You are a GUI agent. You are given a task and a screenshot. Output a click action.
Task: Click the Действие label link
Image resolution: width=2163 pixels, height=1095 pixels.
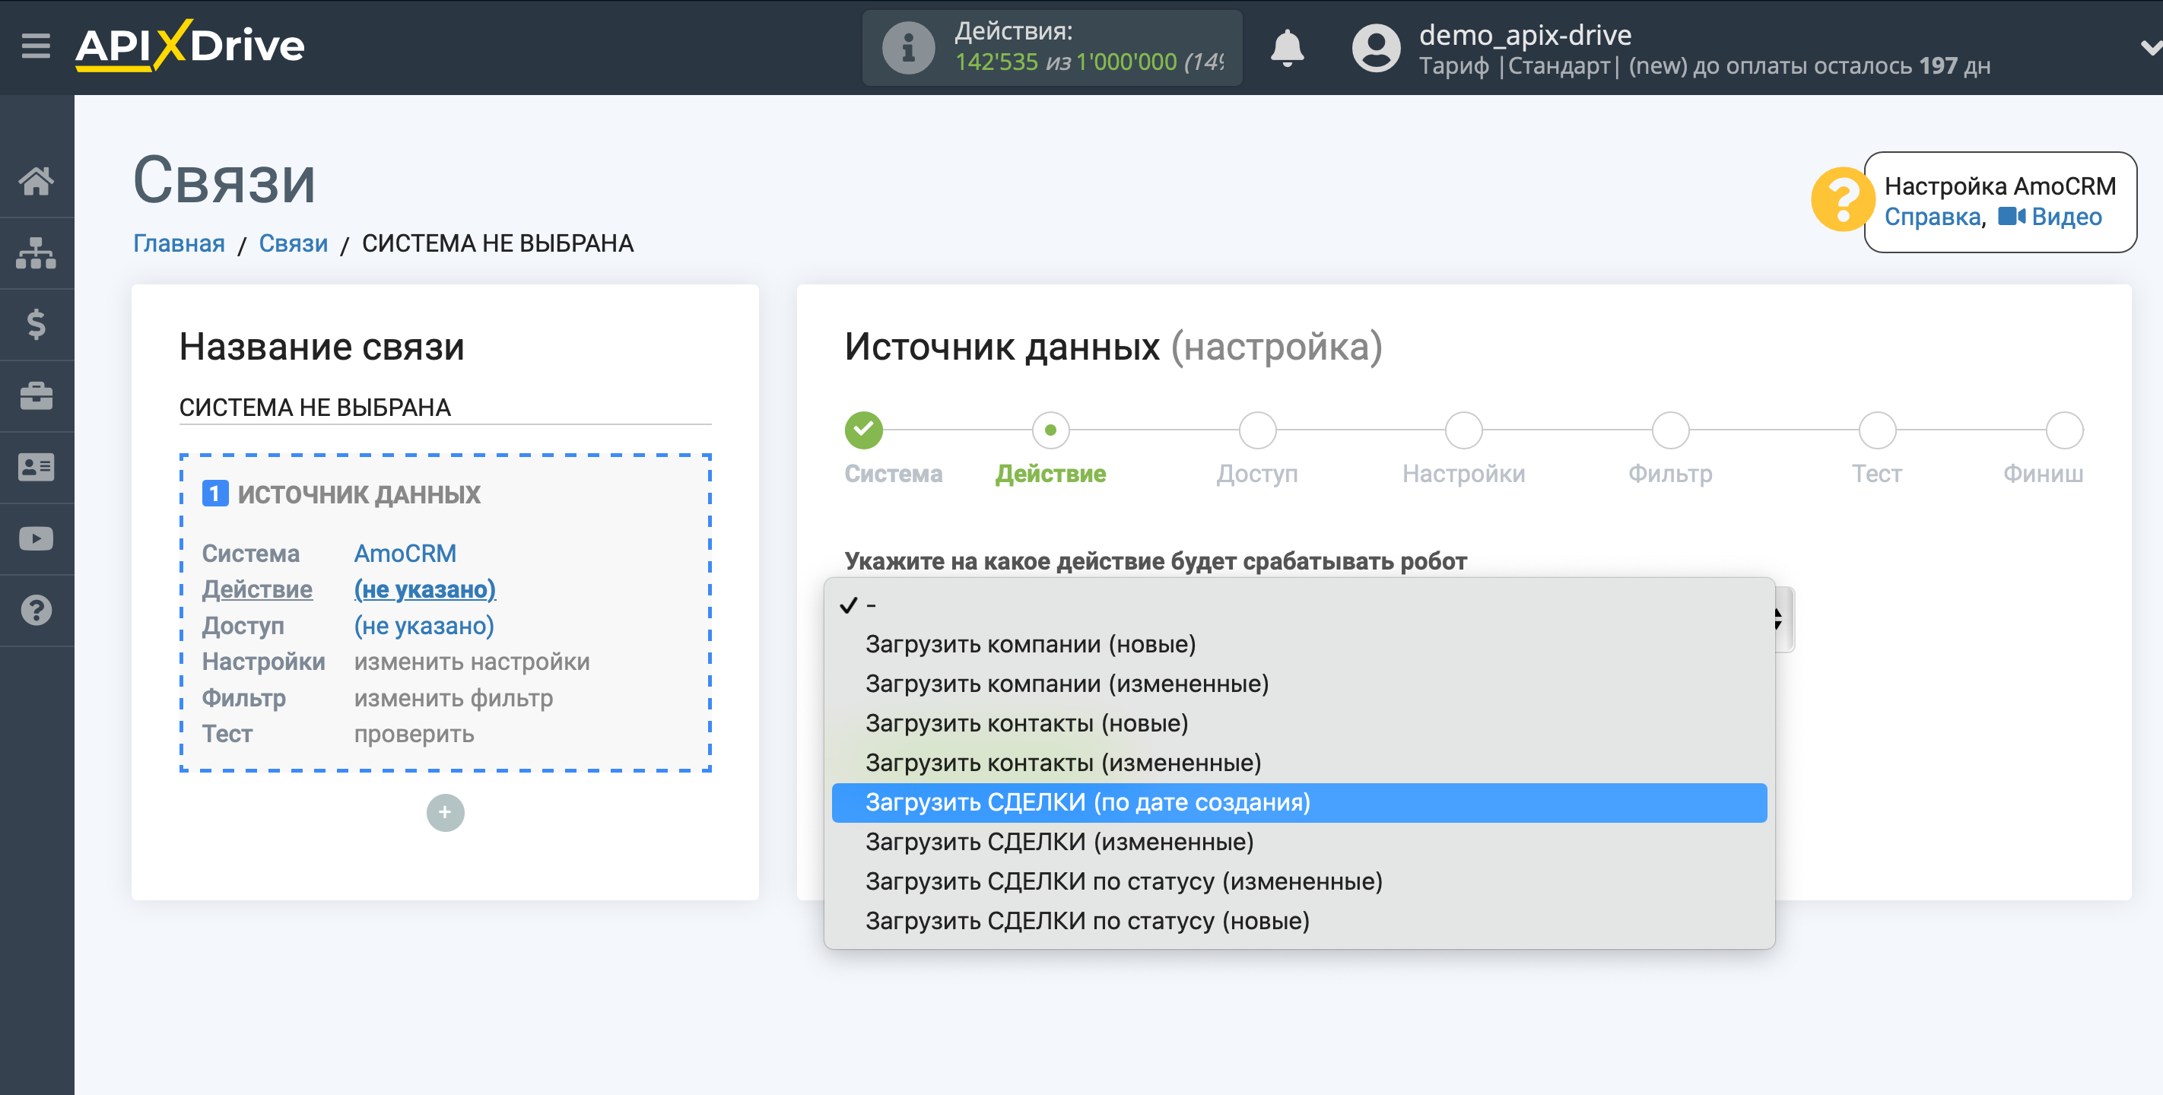point(257,589)
